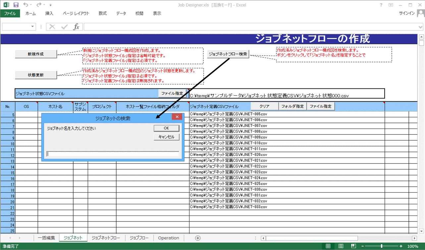Click the Save icon in quick access toolbar
The width and height of the screenshot is (425, 250).
[16, 5]
